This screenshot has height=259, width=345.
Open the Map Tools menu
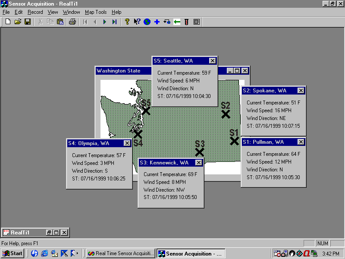pos(95,12)
